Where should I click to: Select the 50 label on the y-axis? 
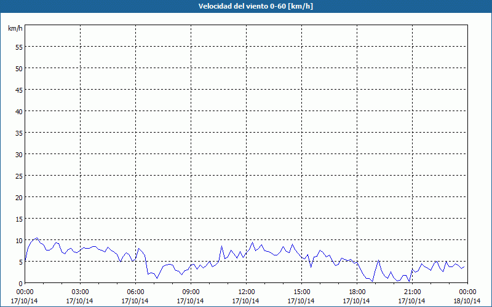(x=18, y=68)
